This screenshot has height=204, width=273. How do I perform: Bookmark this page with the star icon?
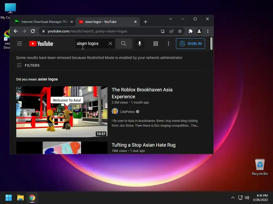pos(180,31)
